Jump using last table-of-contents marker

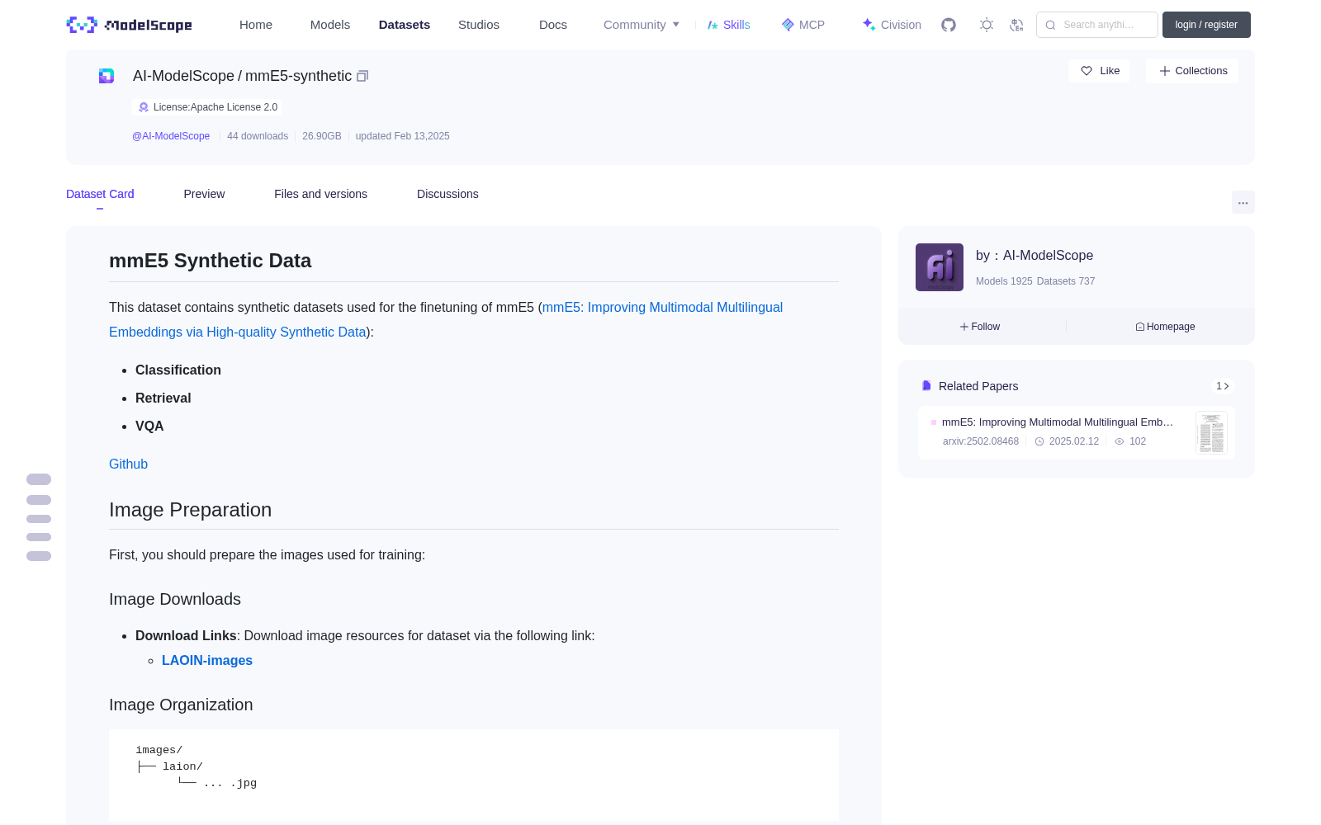tap(39, 556)
